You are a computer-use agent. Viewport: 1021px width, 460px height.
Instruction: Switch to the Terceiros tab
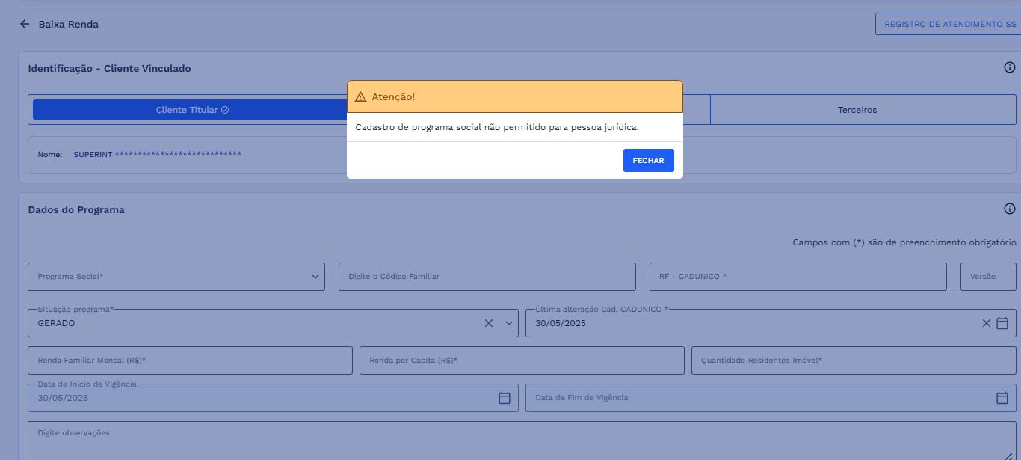click(x=857, y=110)
